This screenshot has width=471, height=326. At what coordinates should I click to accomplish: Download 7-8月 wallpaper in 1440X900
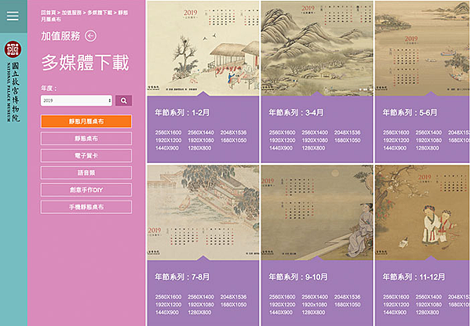click(166, 312)
